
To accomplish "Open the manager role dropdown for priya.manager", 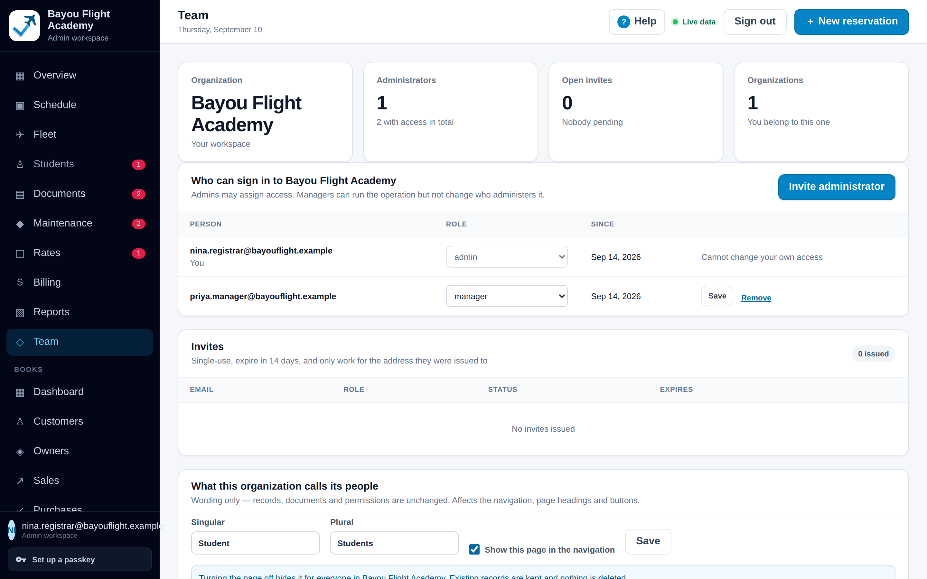I will (507, 296).
